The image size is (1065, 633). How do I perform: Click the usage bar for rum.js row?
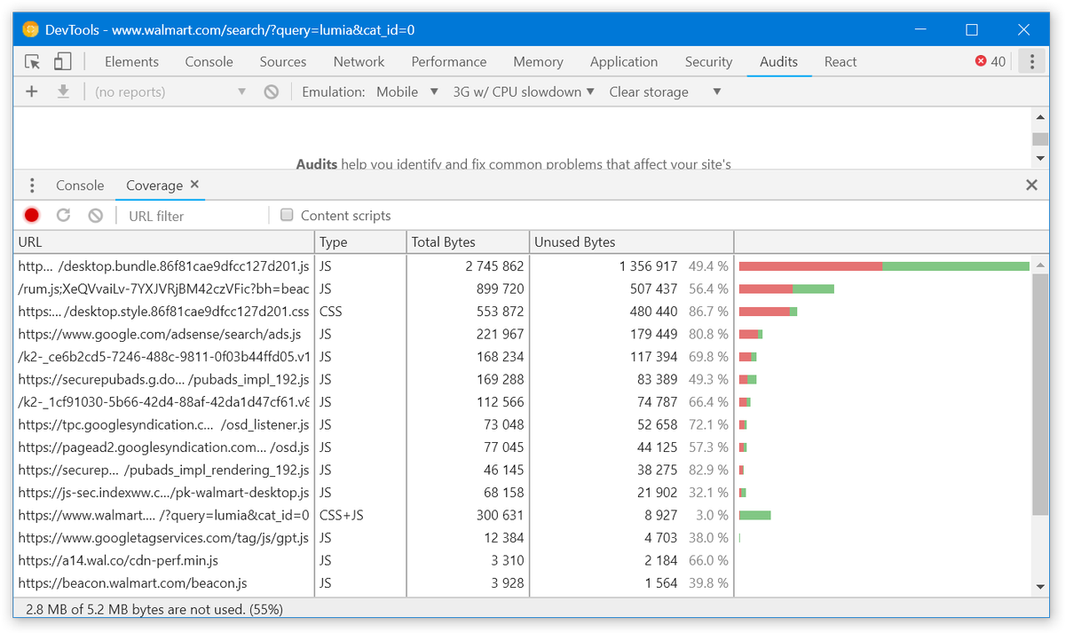point(786,289)
